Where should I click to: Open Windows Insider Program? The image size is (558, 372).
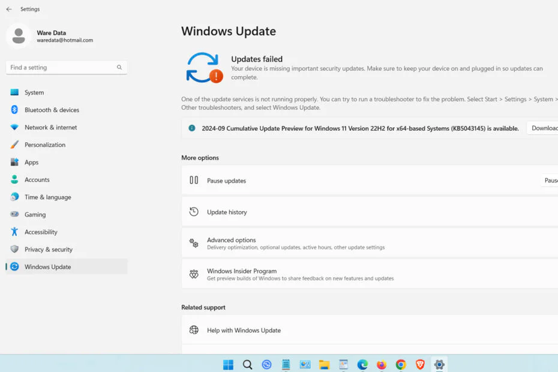pyautogui.click(x=370, y=274)
